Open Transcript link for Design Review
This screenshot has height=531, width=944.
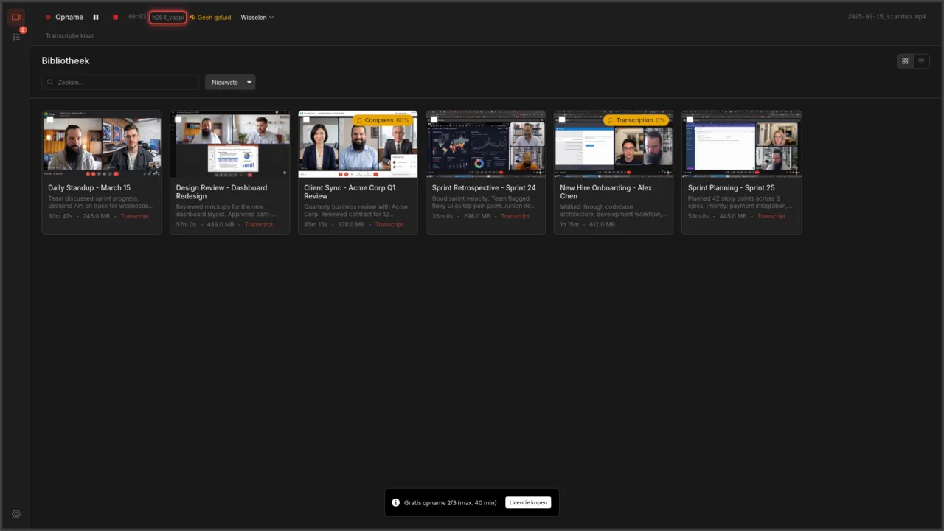coord(259,224)
